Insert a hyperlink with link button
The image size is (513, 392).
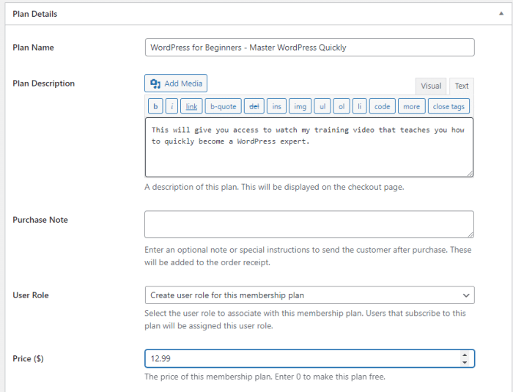[191, 106]
